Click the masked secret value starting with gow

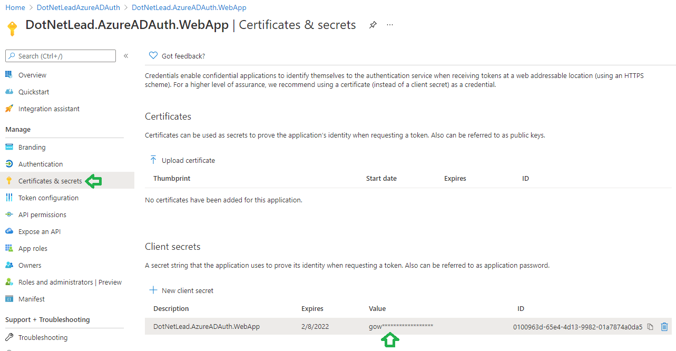click(x=401, y=327)
